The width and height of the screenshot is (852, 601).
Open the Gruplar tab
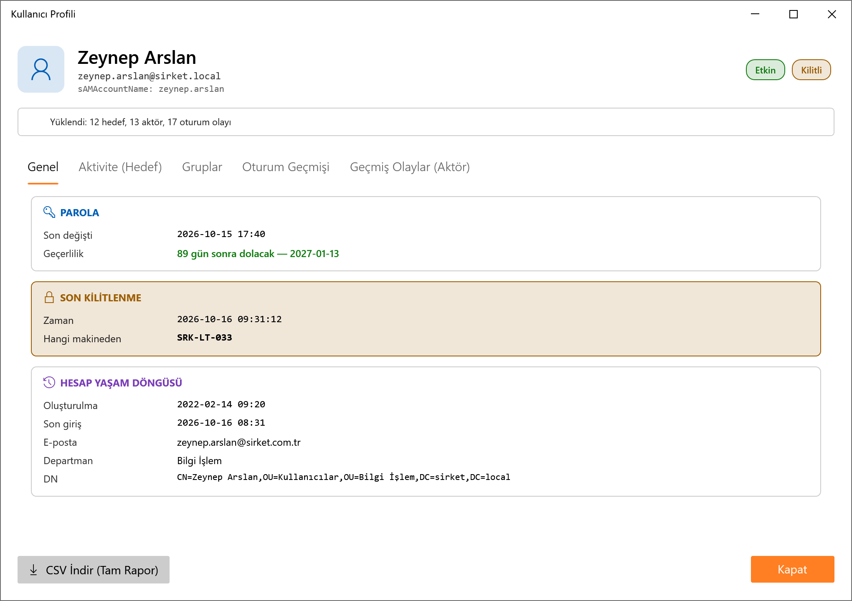point(202,167)
